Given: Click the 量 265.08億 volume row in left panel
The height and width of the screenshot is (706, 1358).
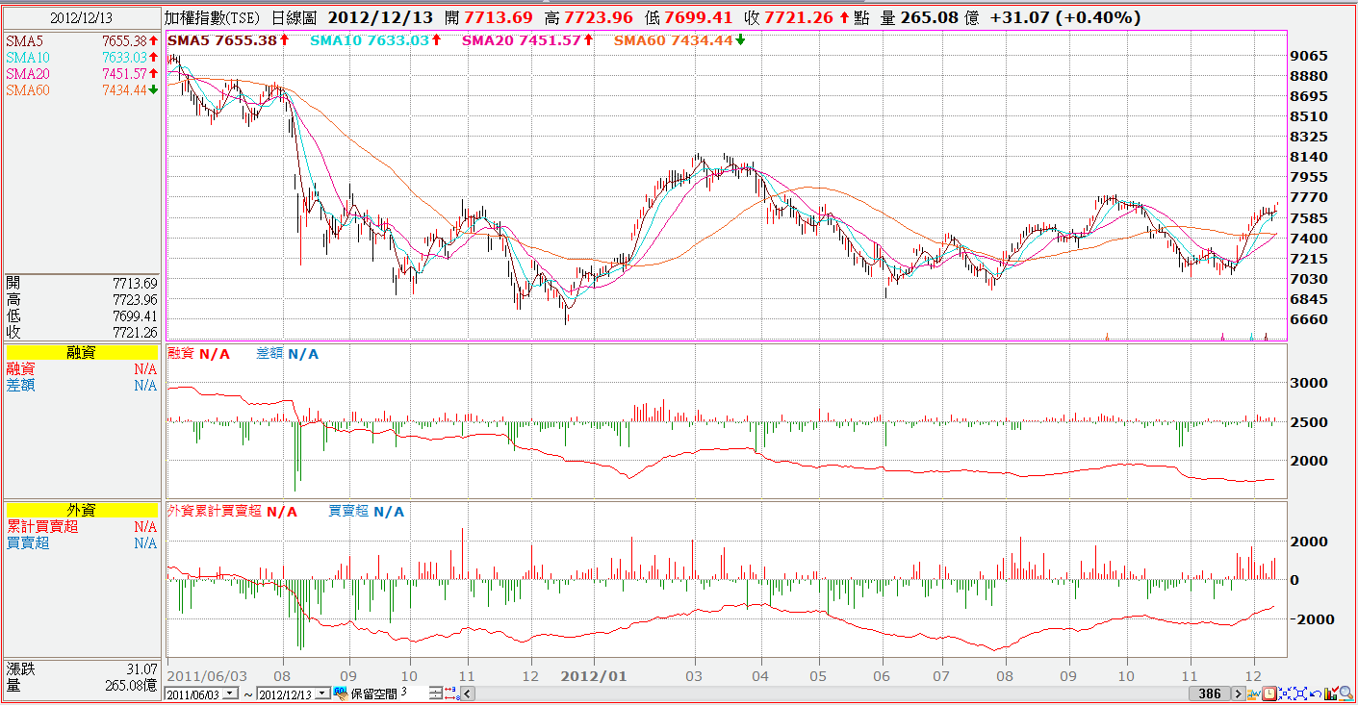Looking at the screenshot, I should (x=81, y=686).
